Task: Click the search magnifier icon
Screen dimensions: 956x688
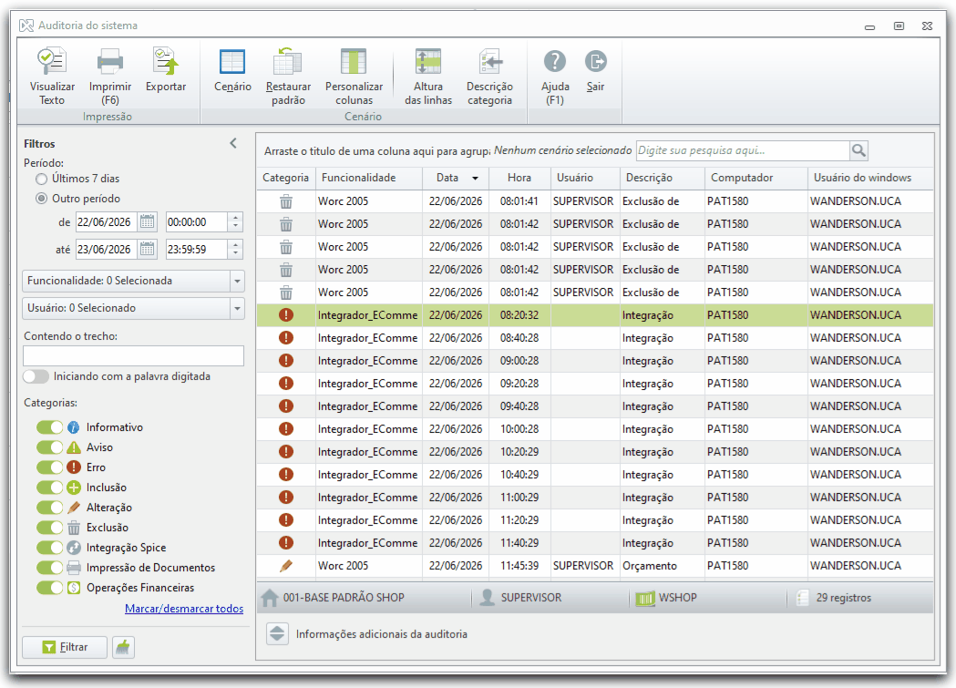Action: tap(858, 150)
